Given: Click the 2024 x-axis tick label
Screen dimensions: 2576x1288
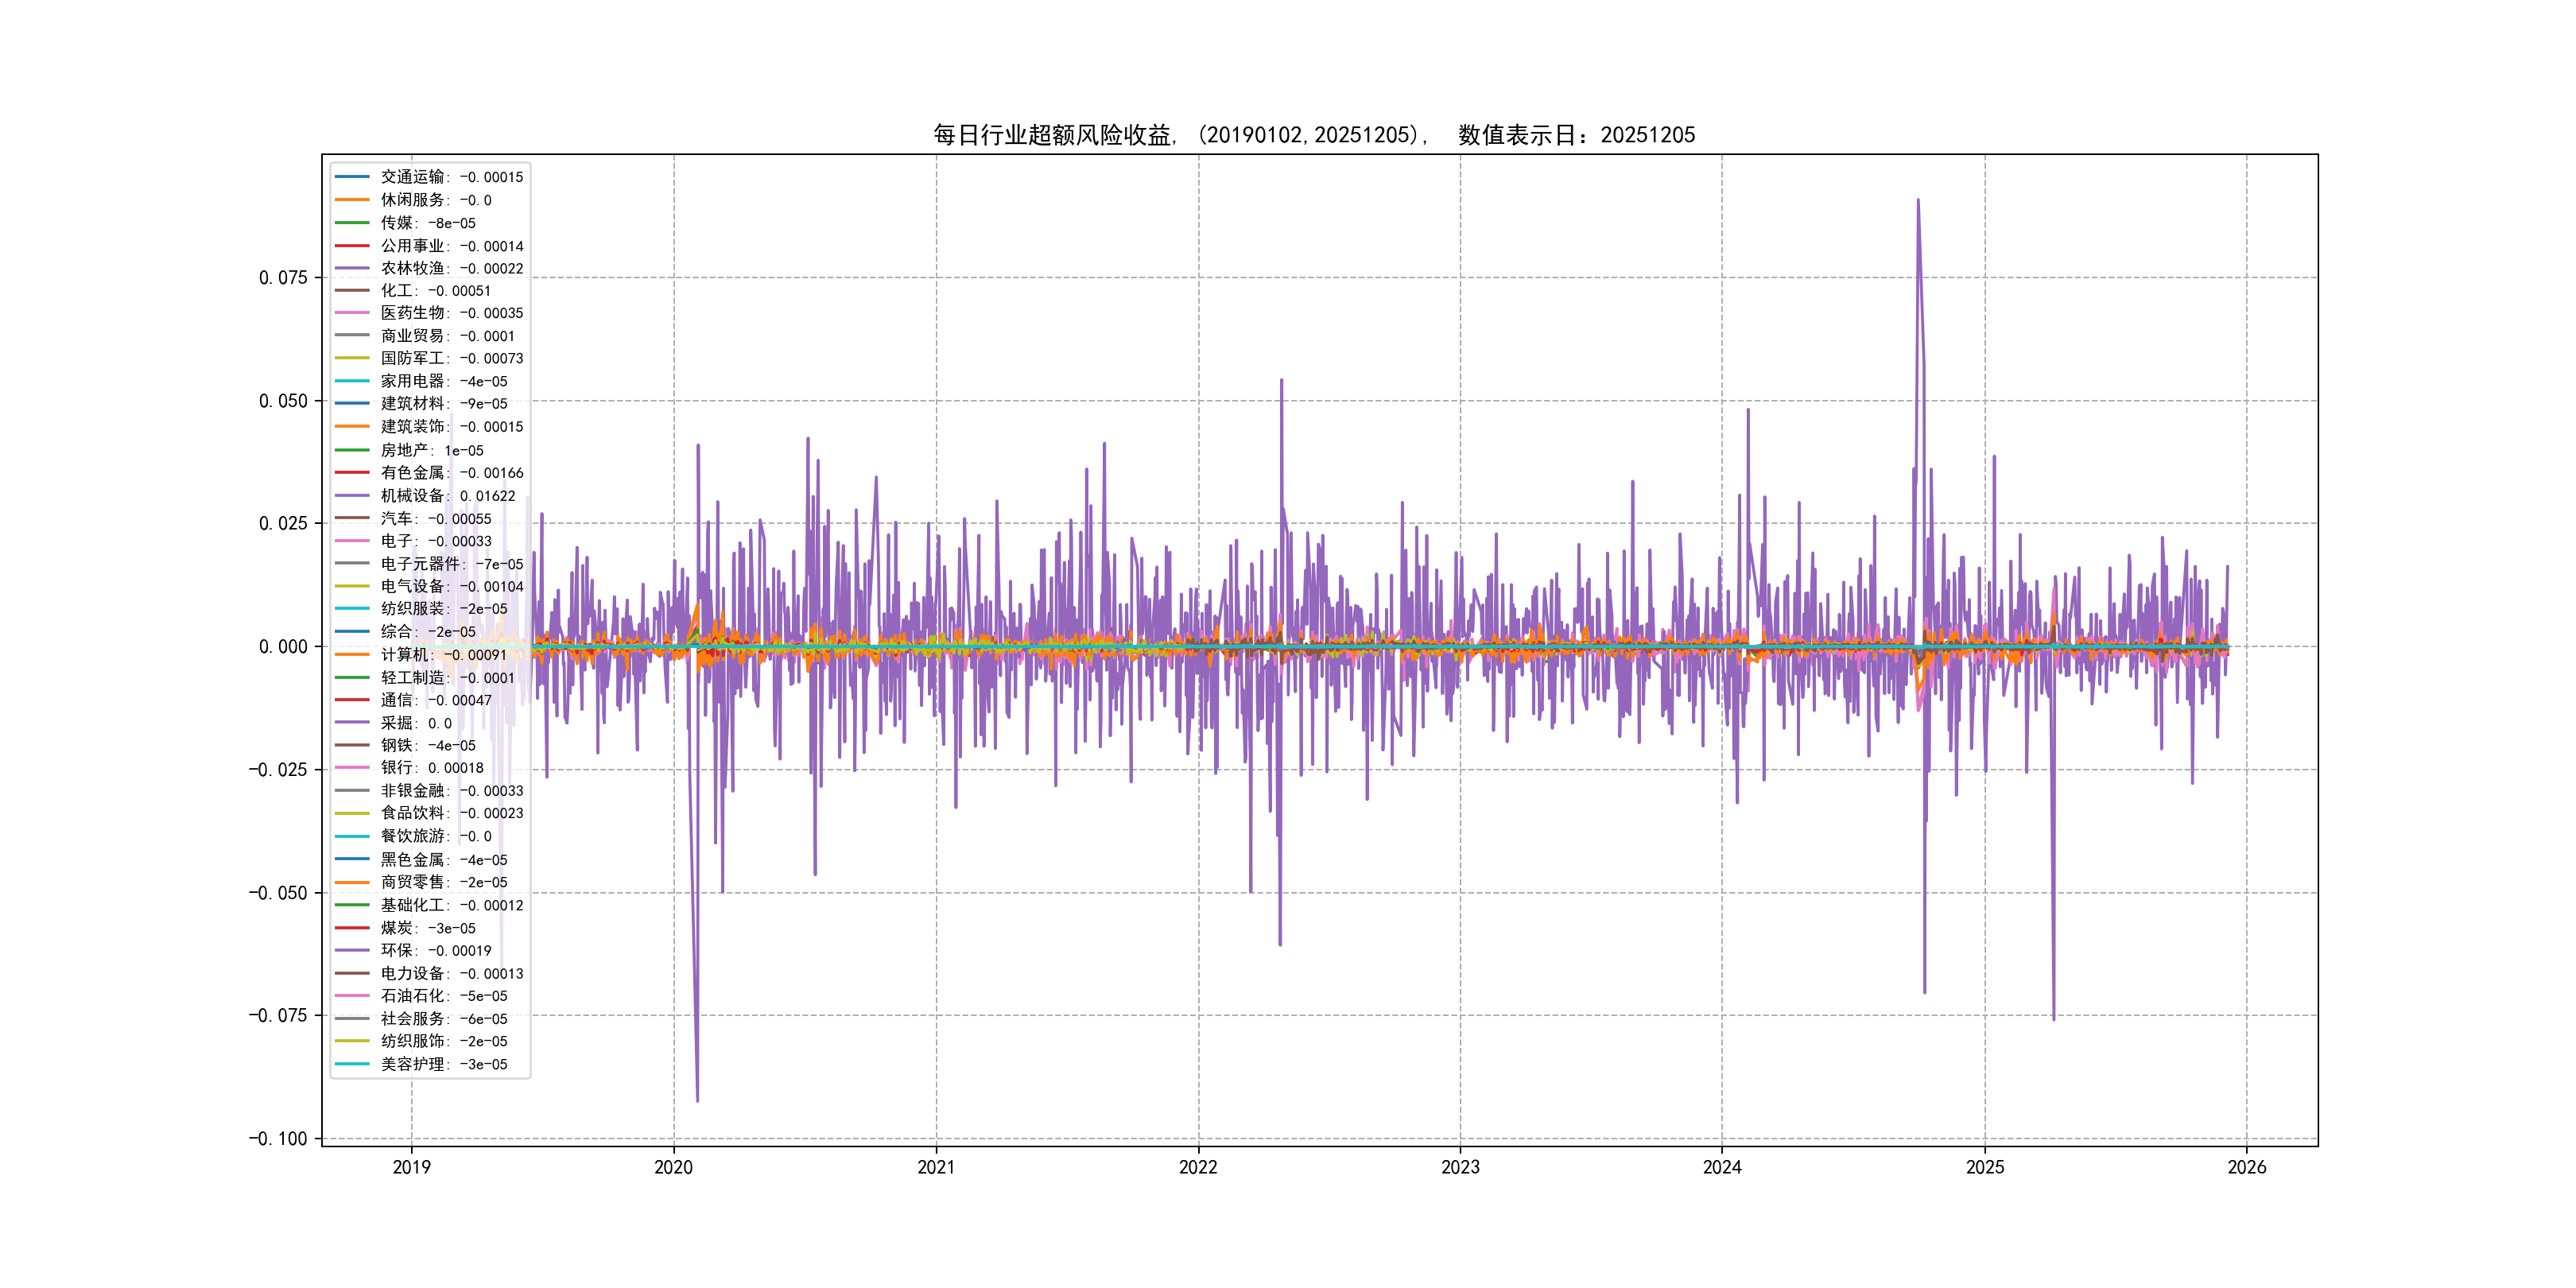Looking at the screenshot, I should [1722, 1167].
